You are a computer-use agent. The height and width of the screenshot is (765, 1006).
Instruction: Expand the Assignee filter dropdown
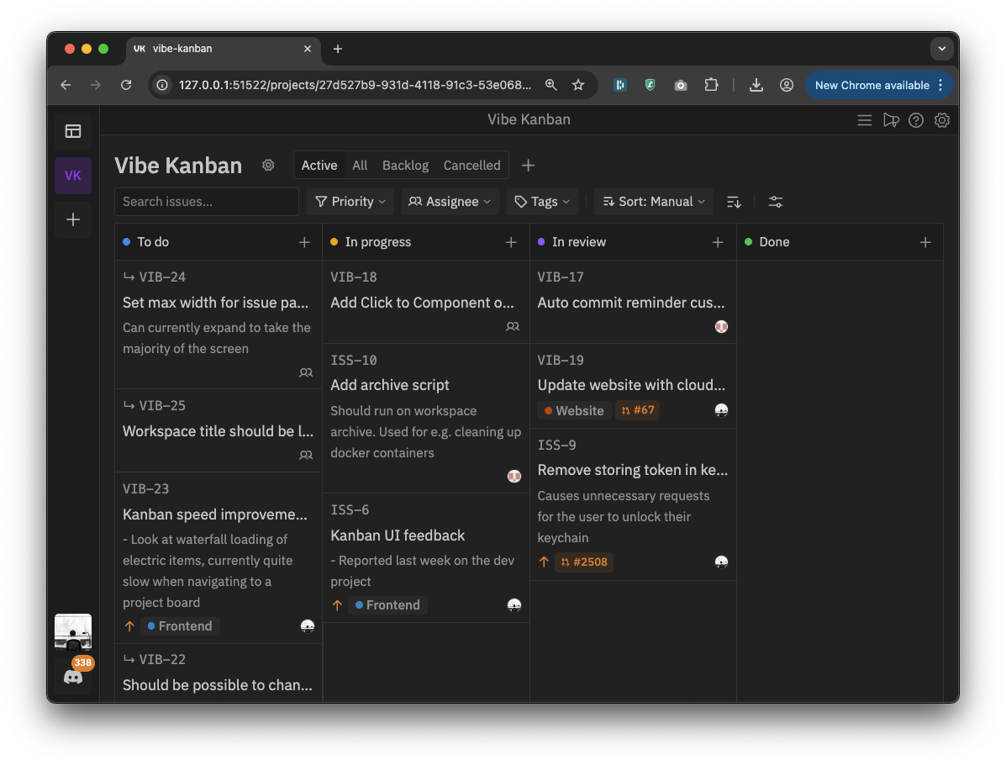click(450, 201)
